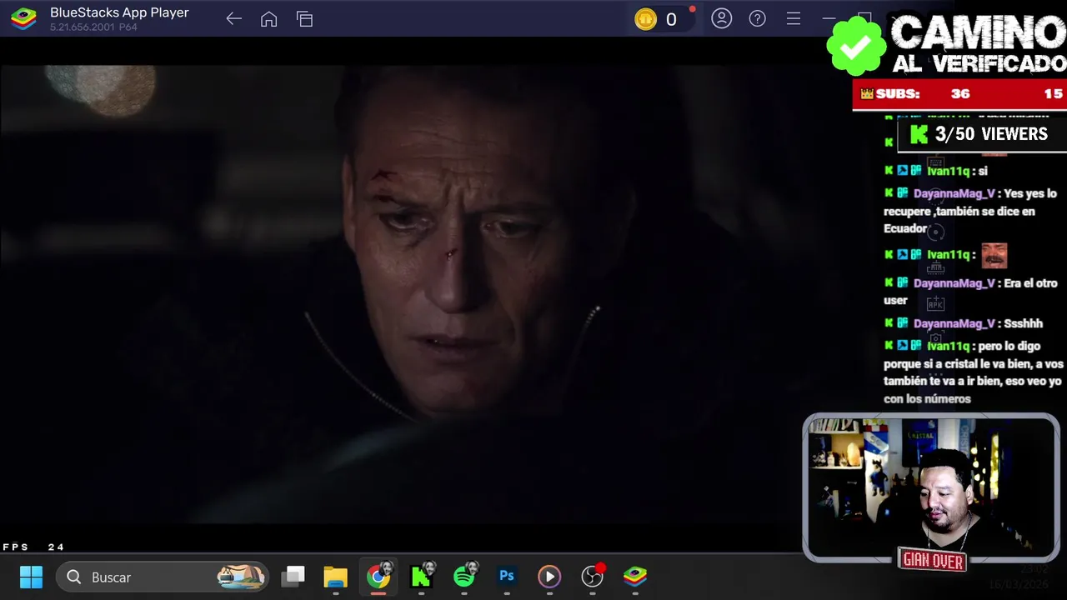Image resolution: width=1067 pixels, height=600 pixels.
Task: Switch to OBS Studio on the taskbar
Action: [592, 576]
